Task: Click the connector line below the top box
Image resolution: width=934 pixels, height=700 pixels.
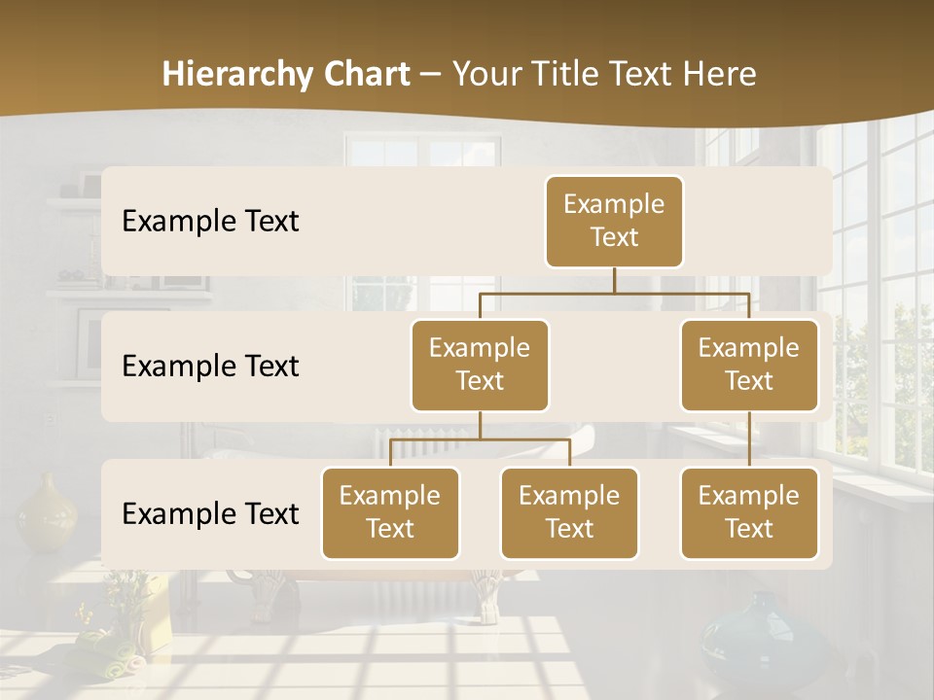Action: pyautogui.click(x=614, y=281)
